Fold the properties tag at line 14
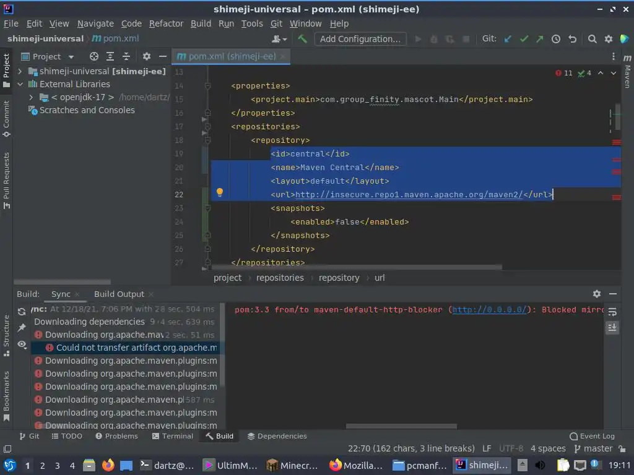The width and height of the screenshot is (634, 475). point(208,85)
